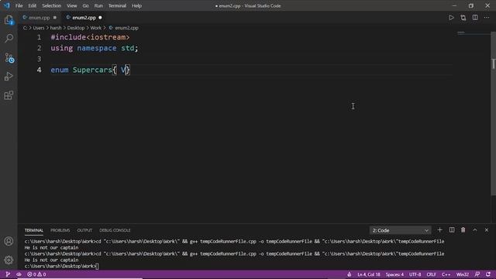The height and width of the screenshot is (279, 496).
Task: Click the eye watch icon in status bar
Action: click(x=19, y=274)
